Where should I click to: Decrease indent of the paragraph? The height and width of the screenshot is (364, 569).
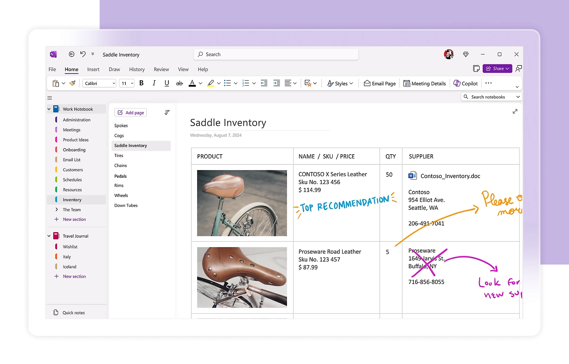click(x=264, y=83)
